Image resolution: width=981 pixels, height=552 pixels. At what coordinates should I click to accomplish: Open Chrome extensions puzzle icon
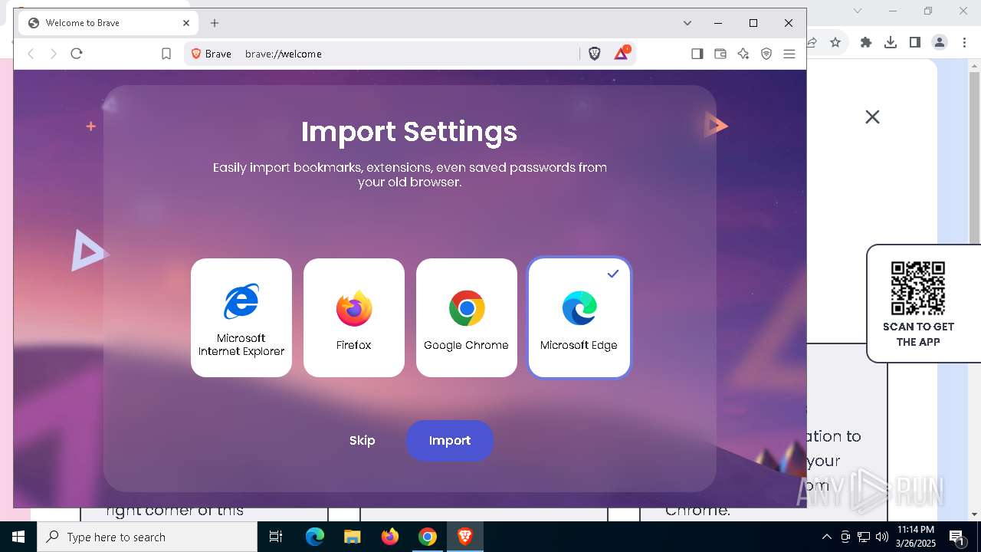866,42
